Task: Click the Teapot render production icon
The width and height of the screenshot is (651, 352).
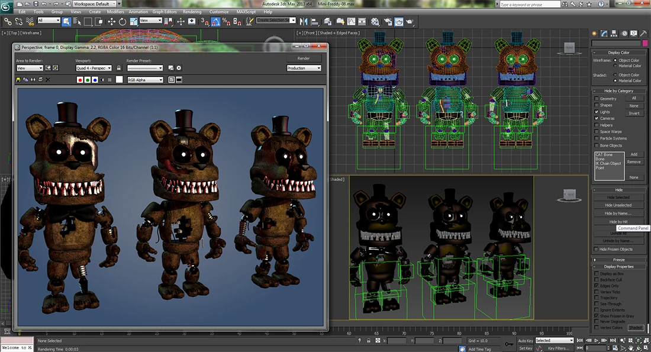Action: point(409,21)
